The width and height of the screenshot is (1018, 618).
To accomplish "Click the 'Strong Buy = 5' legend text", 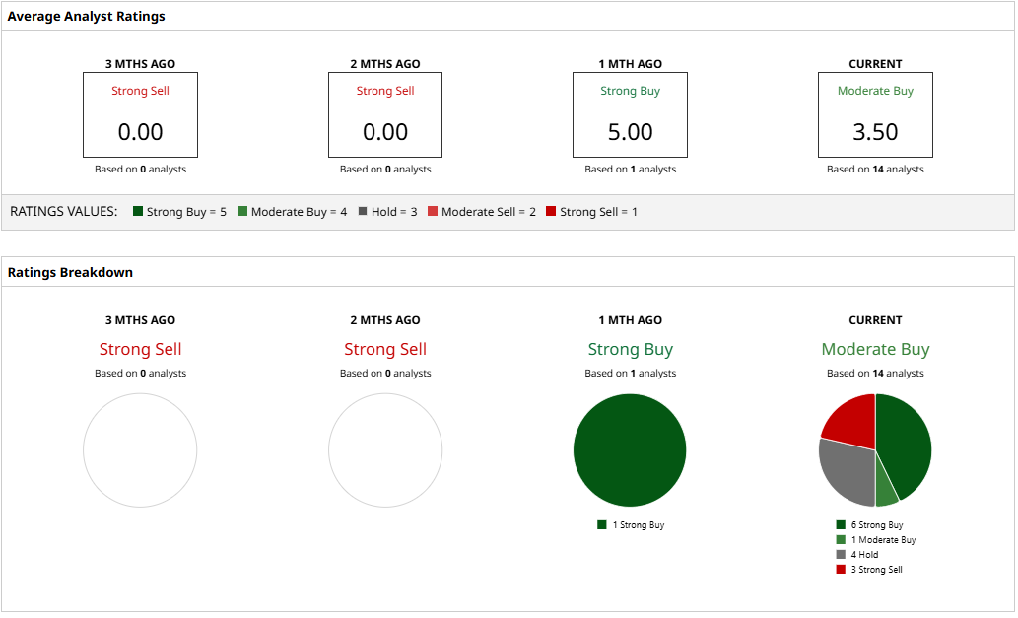I will click(x=186, y=212).
